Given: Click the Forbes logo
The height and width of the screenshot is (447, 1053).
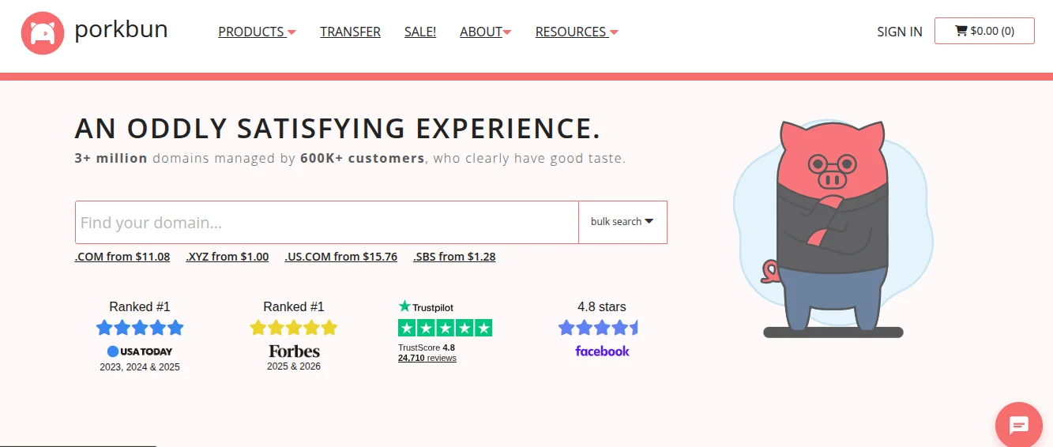Looking at the screenshot, I should point(294,351).
